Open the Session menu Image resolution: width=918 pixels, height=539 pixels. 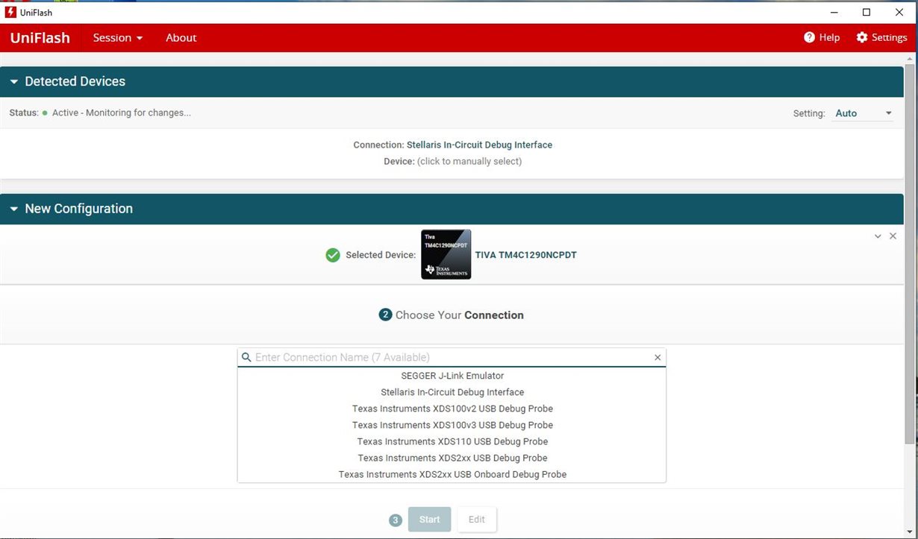117,38
